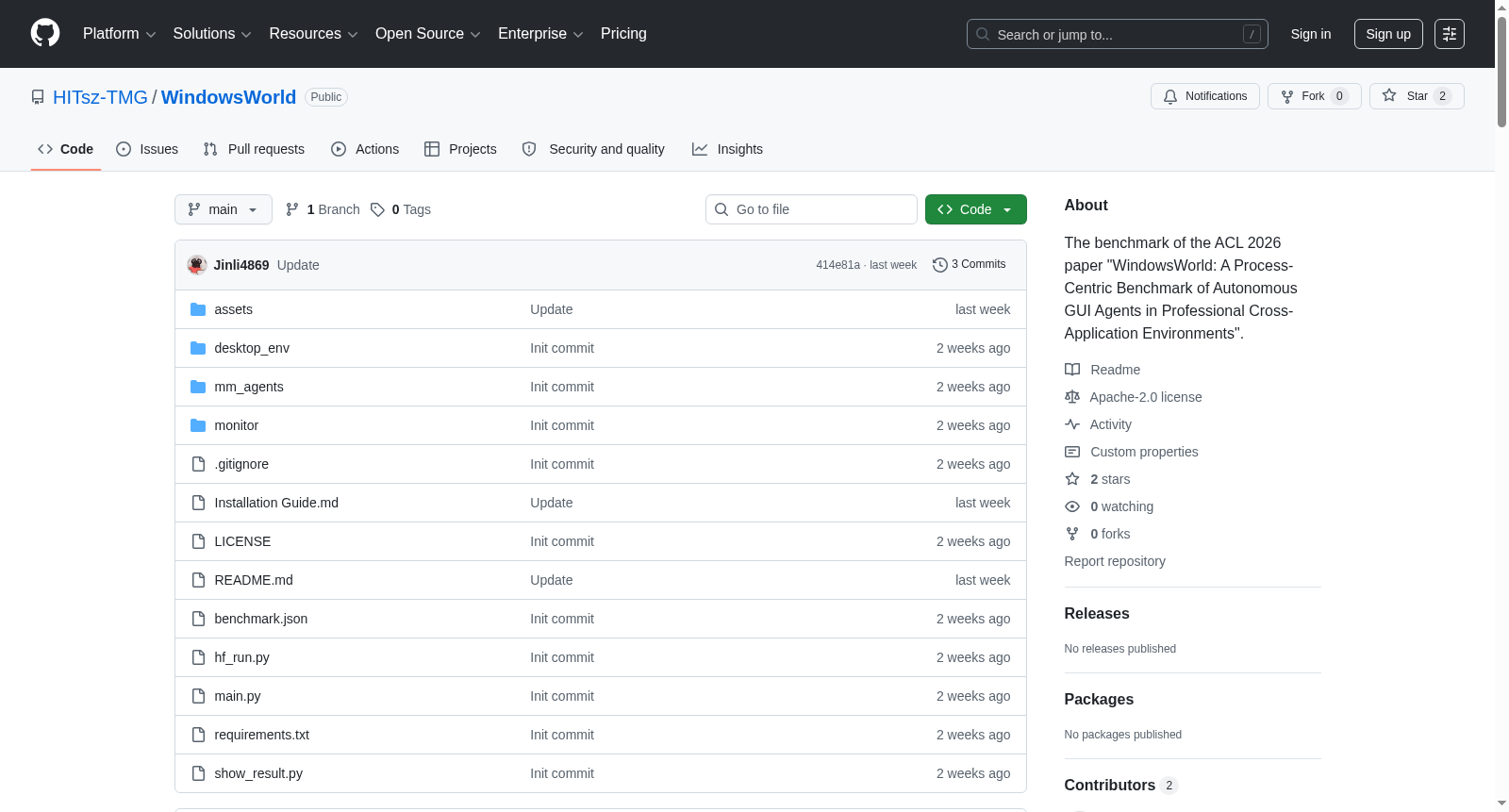
Task: Star the WindowsWorld repository
Action: pyautogui.click(x=1417, y=96)
